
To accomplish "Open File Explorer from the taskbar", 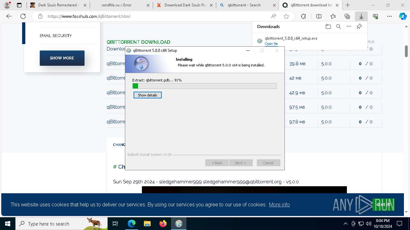I will pyautogui.click(x=147, y=224).
